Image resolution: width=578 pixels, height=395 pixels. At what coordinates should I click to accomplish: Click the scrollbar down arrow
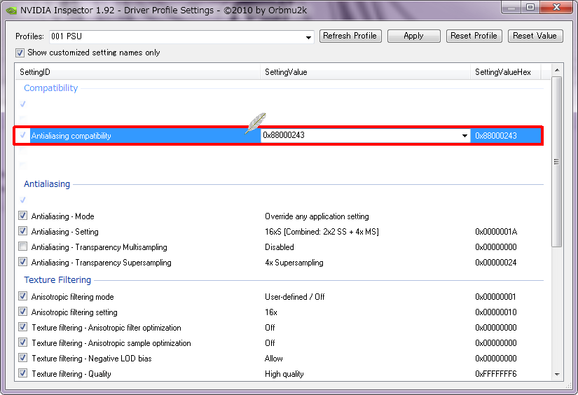[x=557, y=375]
